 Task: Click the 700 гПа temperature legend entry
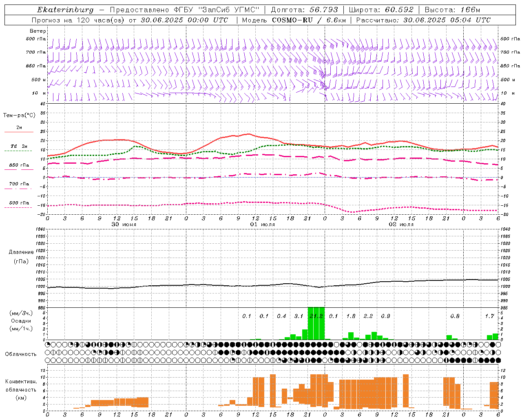19,184
